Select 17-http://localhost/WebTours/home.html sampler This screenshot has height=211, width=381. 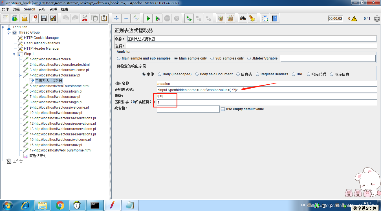pyautogui.click(x=61, y=150)
